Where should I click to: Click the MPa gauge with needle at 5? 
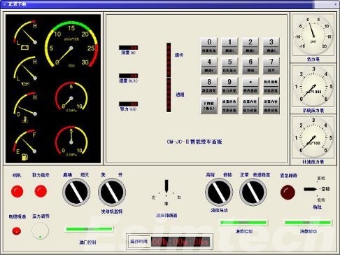(71, 142)
